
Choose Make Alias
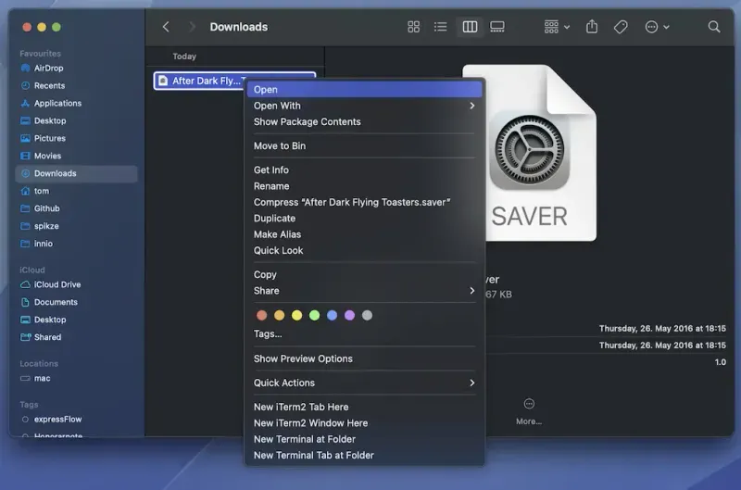click(364, 234)
